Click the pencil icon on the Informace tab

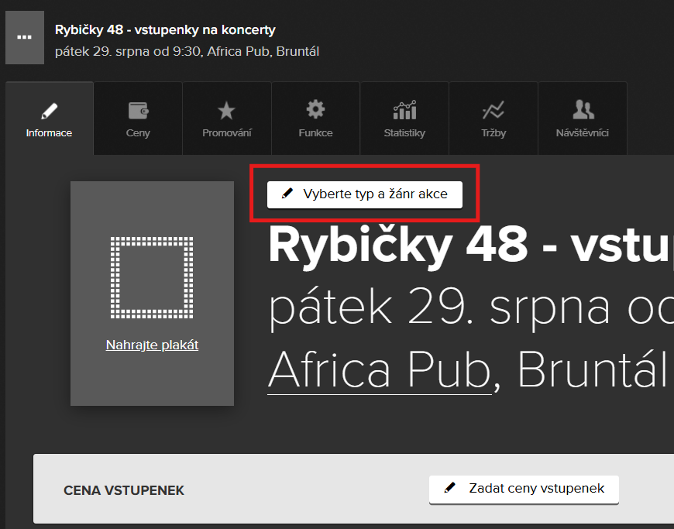(49, 110)
